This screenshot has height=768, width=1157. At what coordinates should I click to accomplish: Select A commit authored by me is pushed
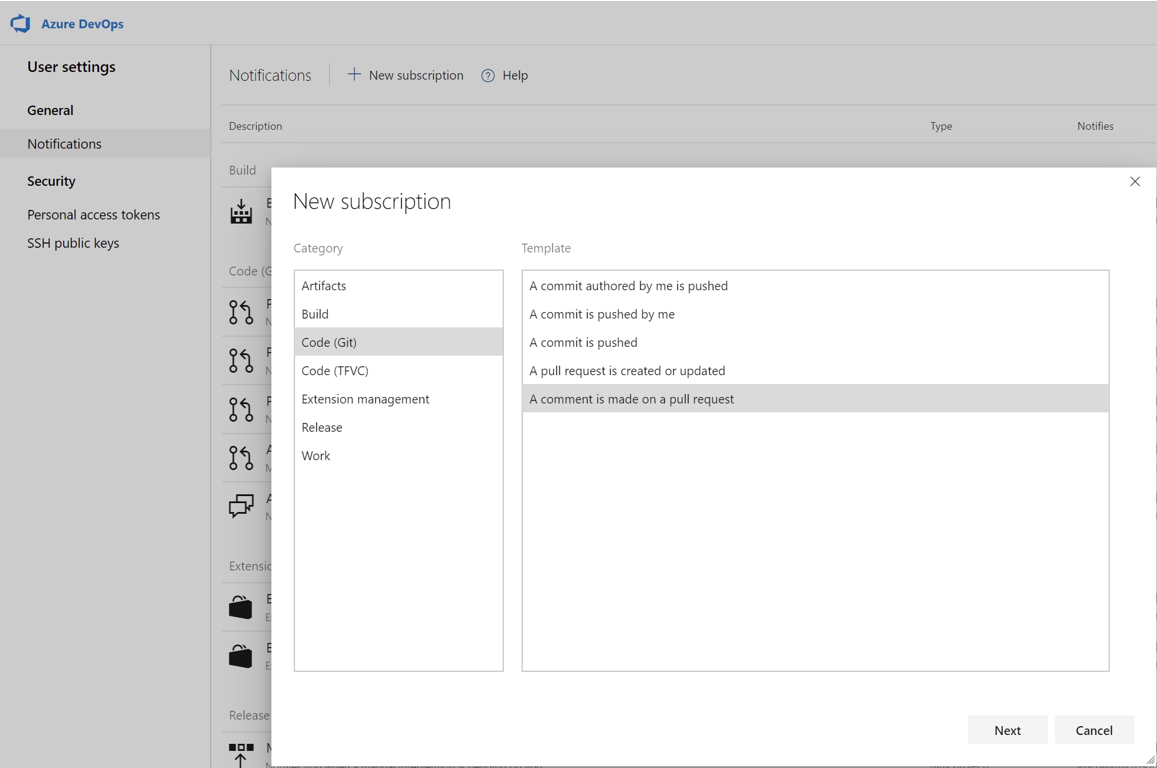627,285
